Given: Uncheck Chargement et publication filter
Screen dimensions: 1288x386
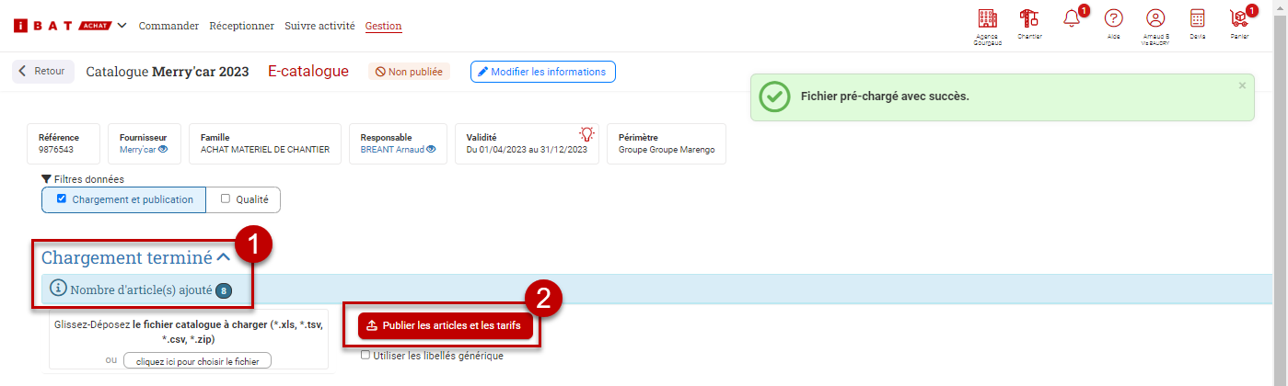Looking at the screenshot, I should [63, 199].
